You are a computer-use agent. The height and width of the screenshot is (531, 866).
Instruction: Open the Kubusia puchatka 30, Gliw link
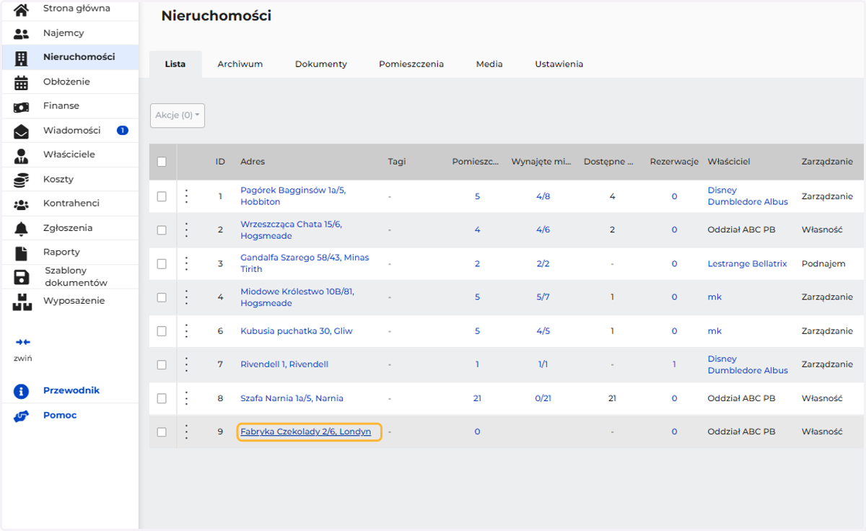(297, 331)
